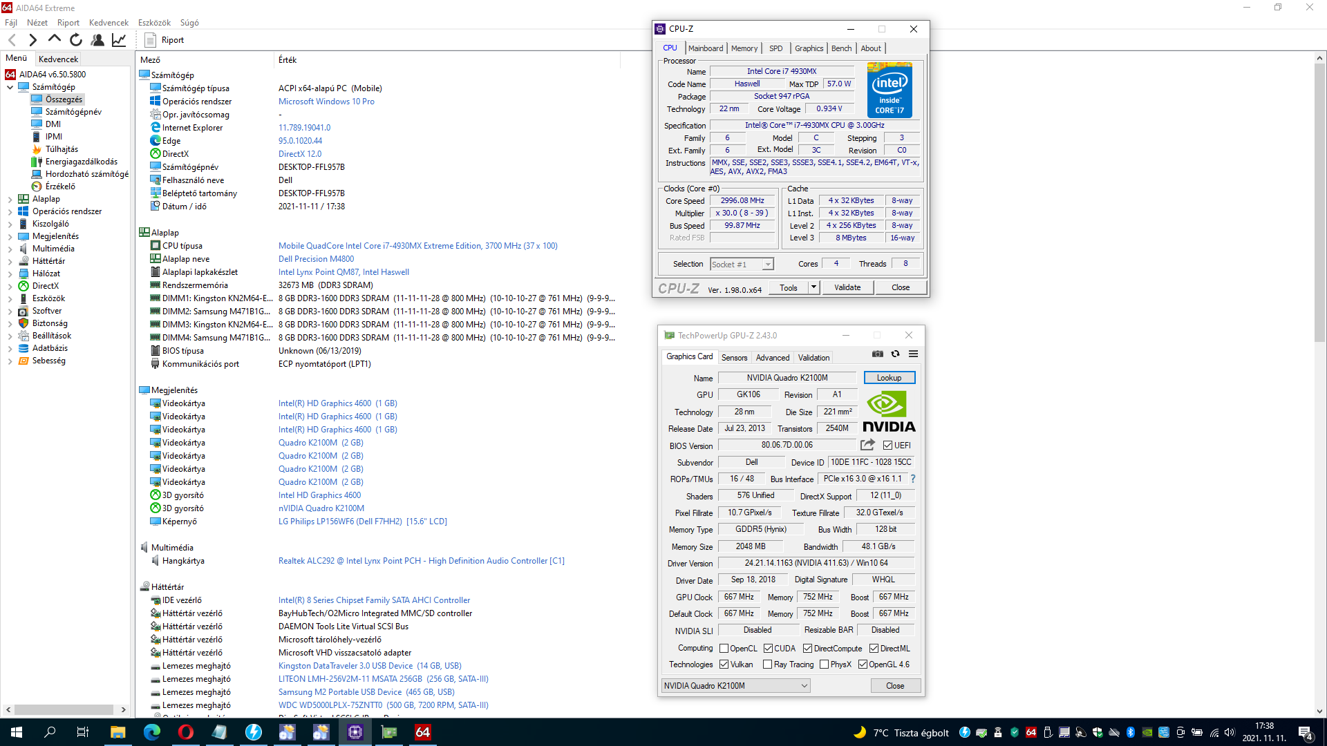Toggle the OpenGL 4.6 checkbox

[x=863, y=664]
